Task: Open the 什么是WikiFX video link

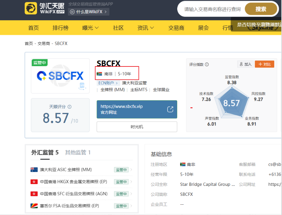Action: pyautogui.click(x=88, y=12)
